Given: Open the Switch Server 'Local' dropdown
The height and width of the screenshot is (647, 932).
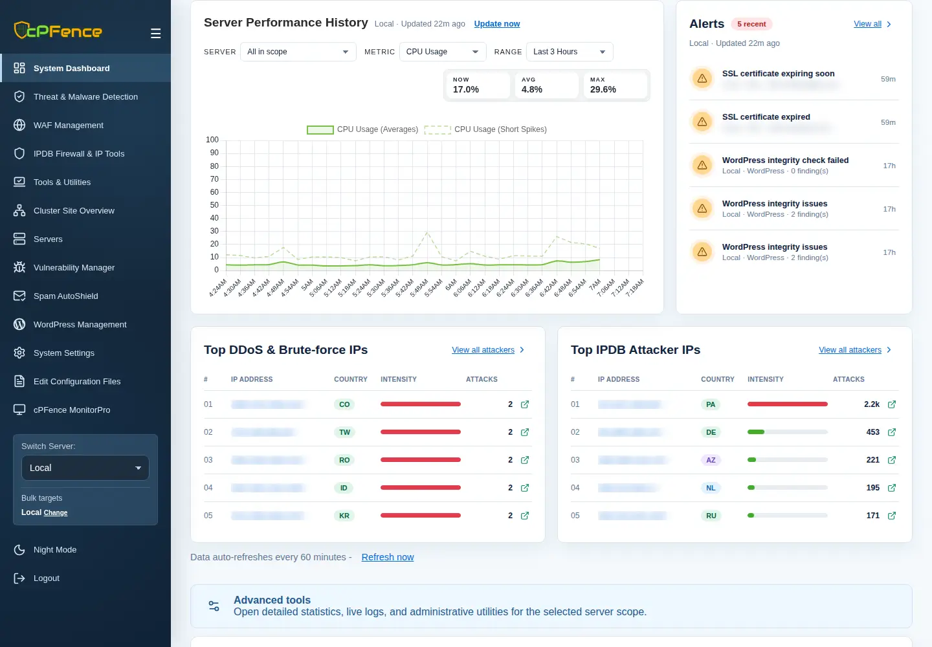Looking at the screenshot, I should coord(85,468).
